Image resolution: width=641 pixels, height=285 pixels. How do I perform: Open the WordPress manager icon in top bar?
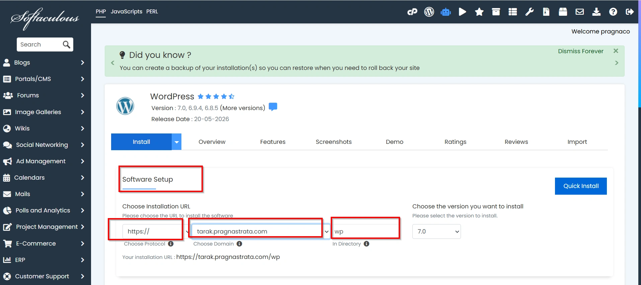point(429,12)
